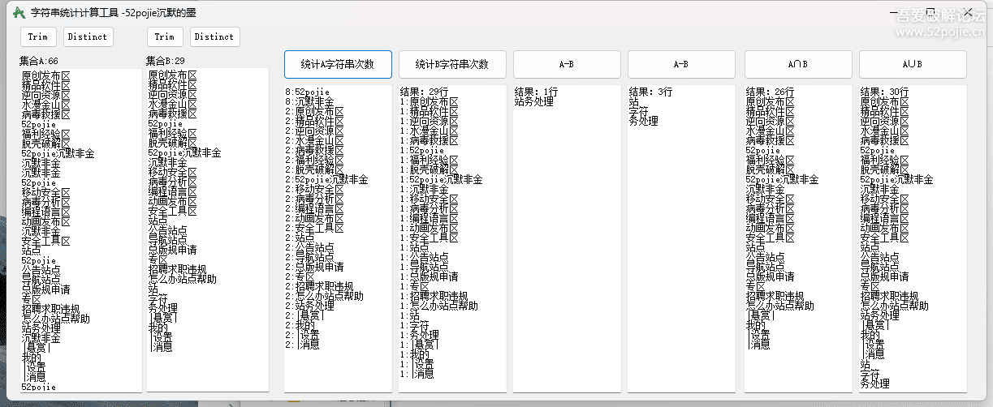Compute union with A∪B button
Screen dimensions: 993x407
pyautogui.click(x=913, y=64)
